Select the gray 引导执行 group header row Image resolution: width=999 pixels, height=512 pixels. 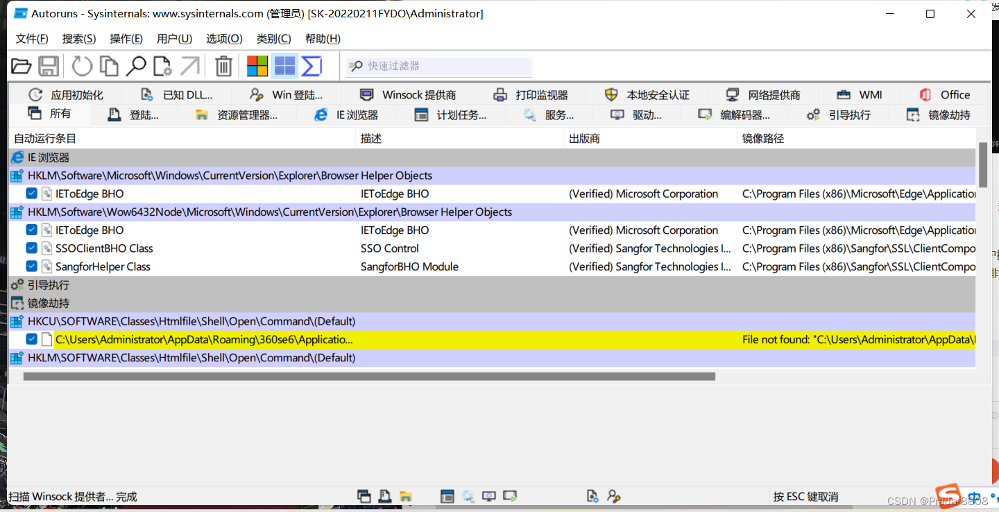492,285
